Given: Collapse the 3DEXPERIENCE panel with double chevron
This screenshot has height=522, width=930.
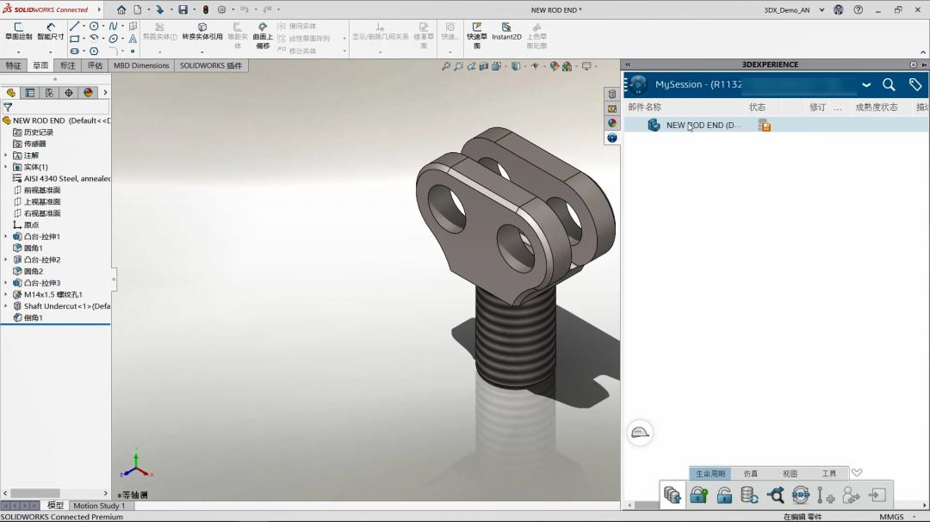Looking at the screenshot, I should coord(628,64).
